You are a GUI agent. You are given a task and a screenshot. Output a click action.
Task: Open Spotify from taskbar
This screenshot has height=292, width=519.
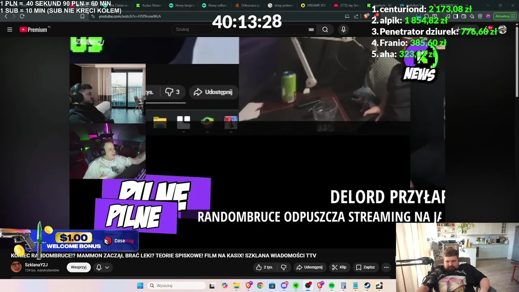click(x=332, y=286)
